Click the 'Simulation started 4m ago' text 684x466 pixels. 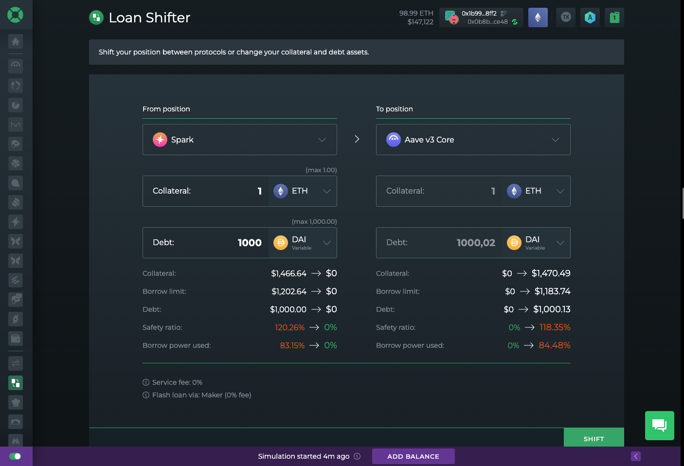304,456
